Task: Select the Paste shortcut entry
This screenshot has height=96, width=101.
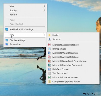Action: 25,24
